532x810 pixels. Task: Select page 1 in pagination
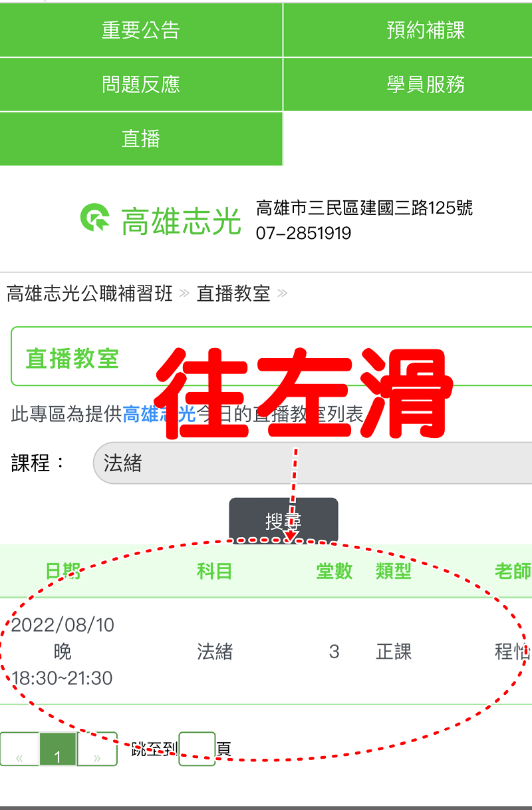(58, 749)
